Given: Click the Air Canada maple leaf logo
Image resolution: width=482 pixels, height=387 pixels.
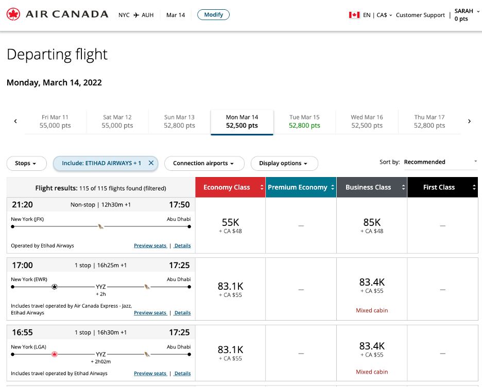Looking at the screenshot, I should tap(13, 14).
